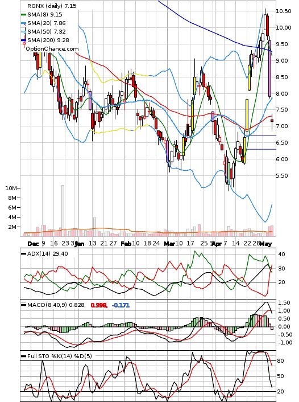Click the 10.00 price axis label

click(284, 27)
